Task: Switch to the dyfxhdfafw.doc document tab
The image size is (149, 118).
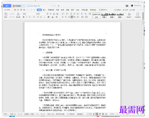Action: (x=35, y=6)
